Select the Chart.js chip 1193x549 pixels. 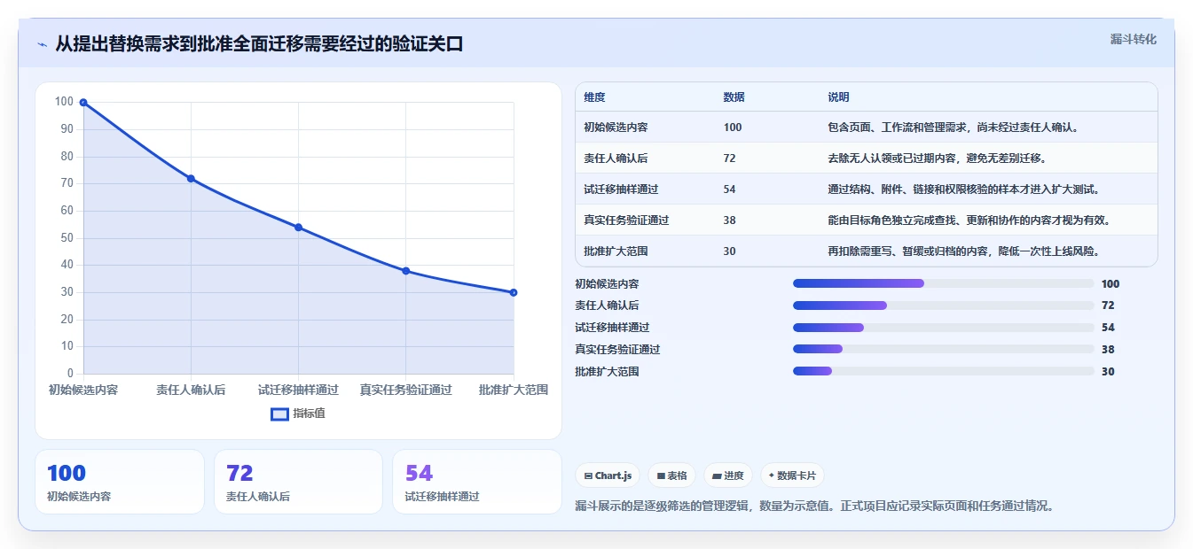tap(608, 476)
